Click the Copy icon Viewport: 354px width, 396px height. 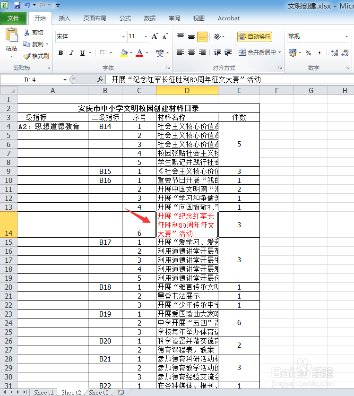pyautogui.click(x=26, y=44)
